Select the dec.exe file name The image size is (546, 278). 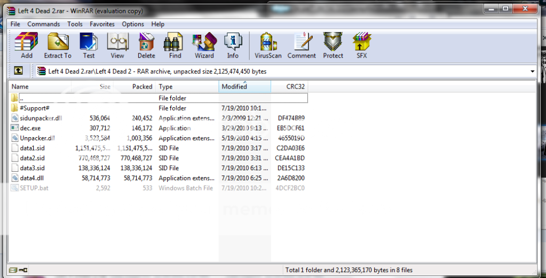coord(30,128)
